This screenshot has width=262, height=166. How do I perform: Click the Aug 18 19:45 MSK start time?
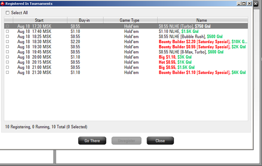coord(34,52)
